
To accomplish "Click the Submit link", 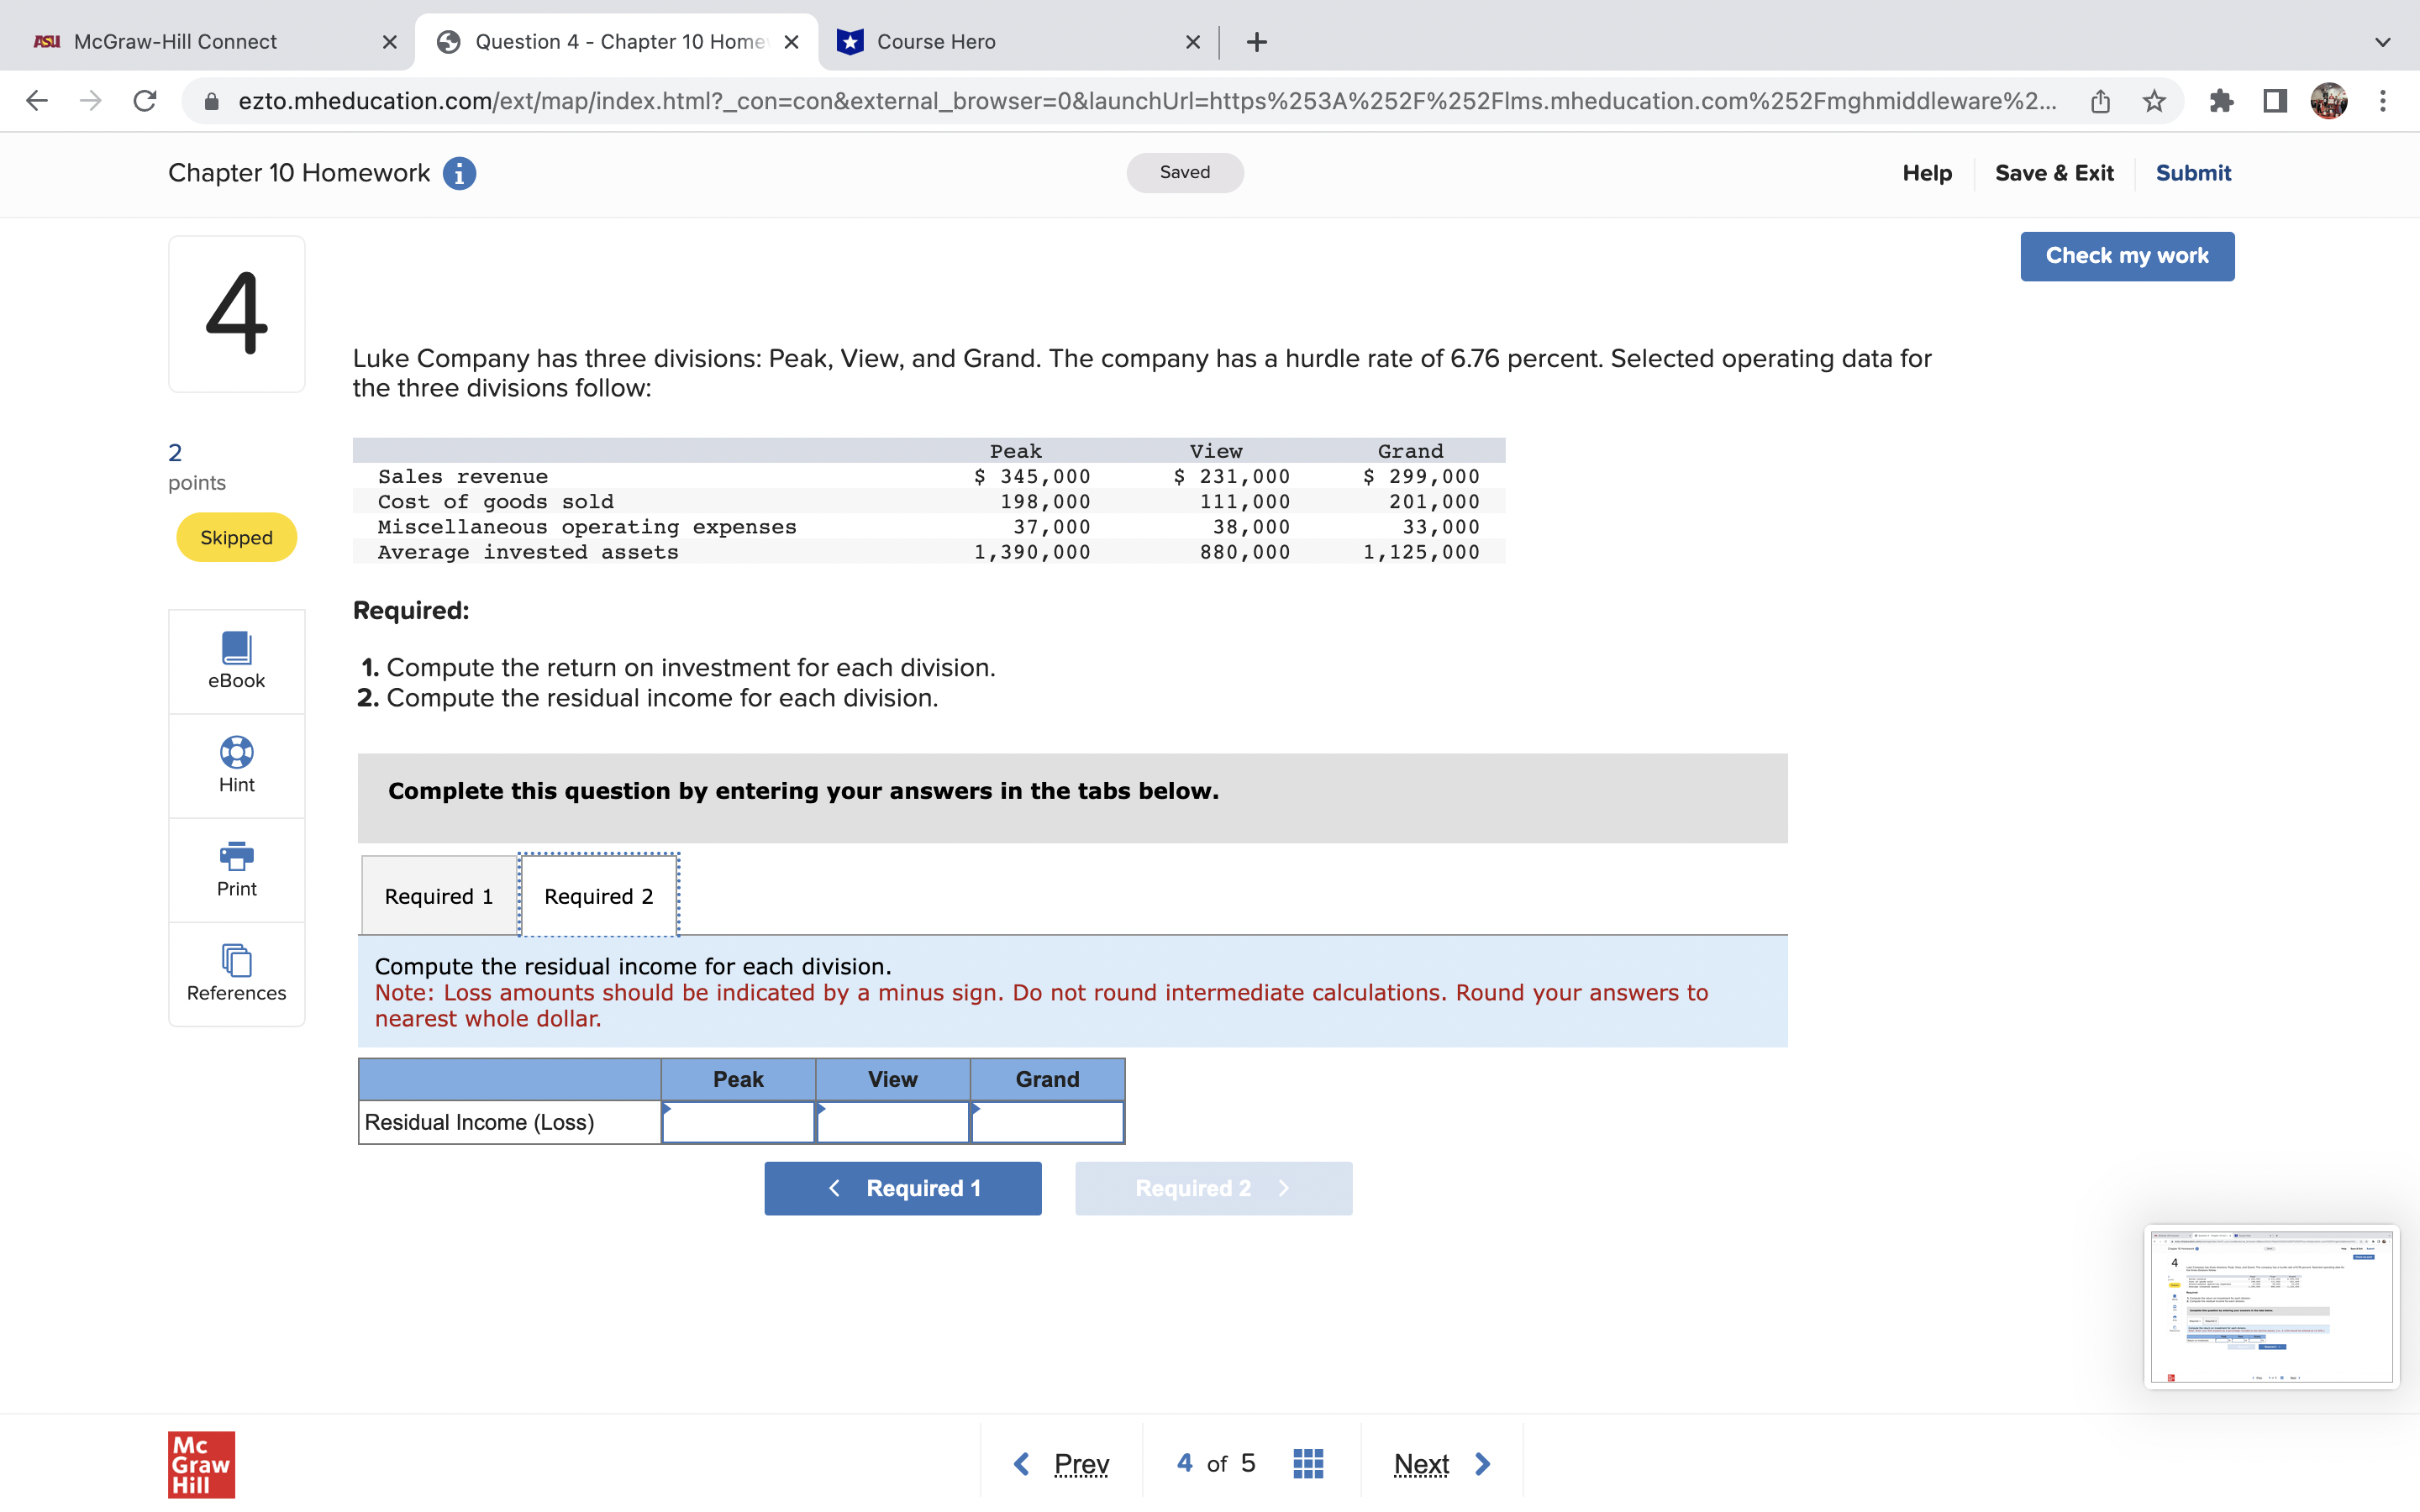I will coord(2192,173).
